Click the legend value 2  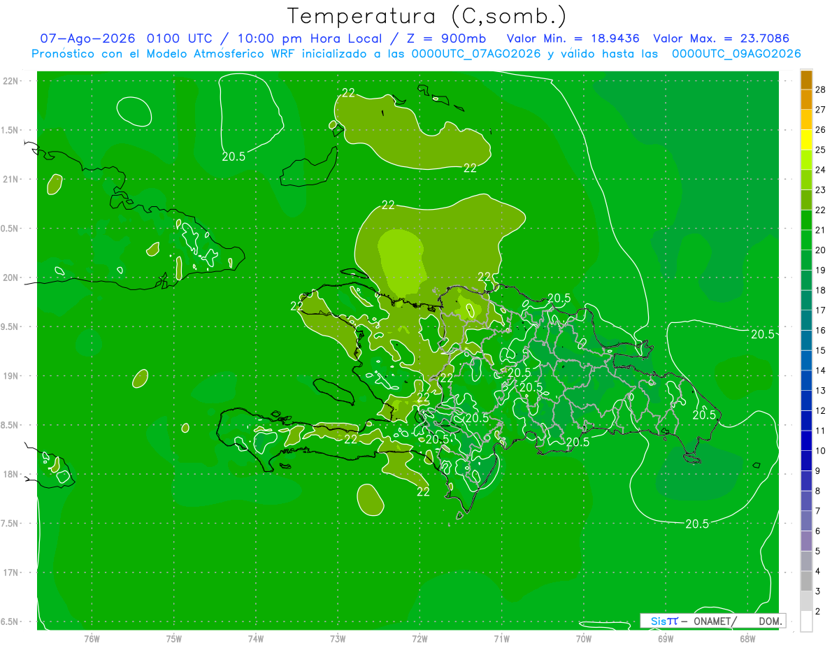tap(818, 612)
